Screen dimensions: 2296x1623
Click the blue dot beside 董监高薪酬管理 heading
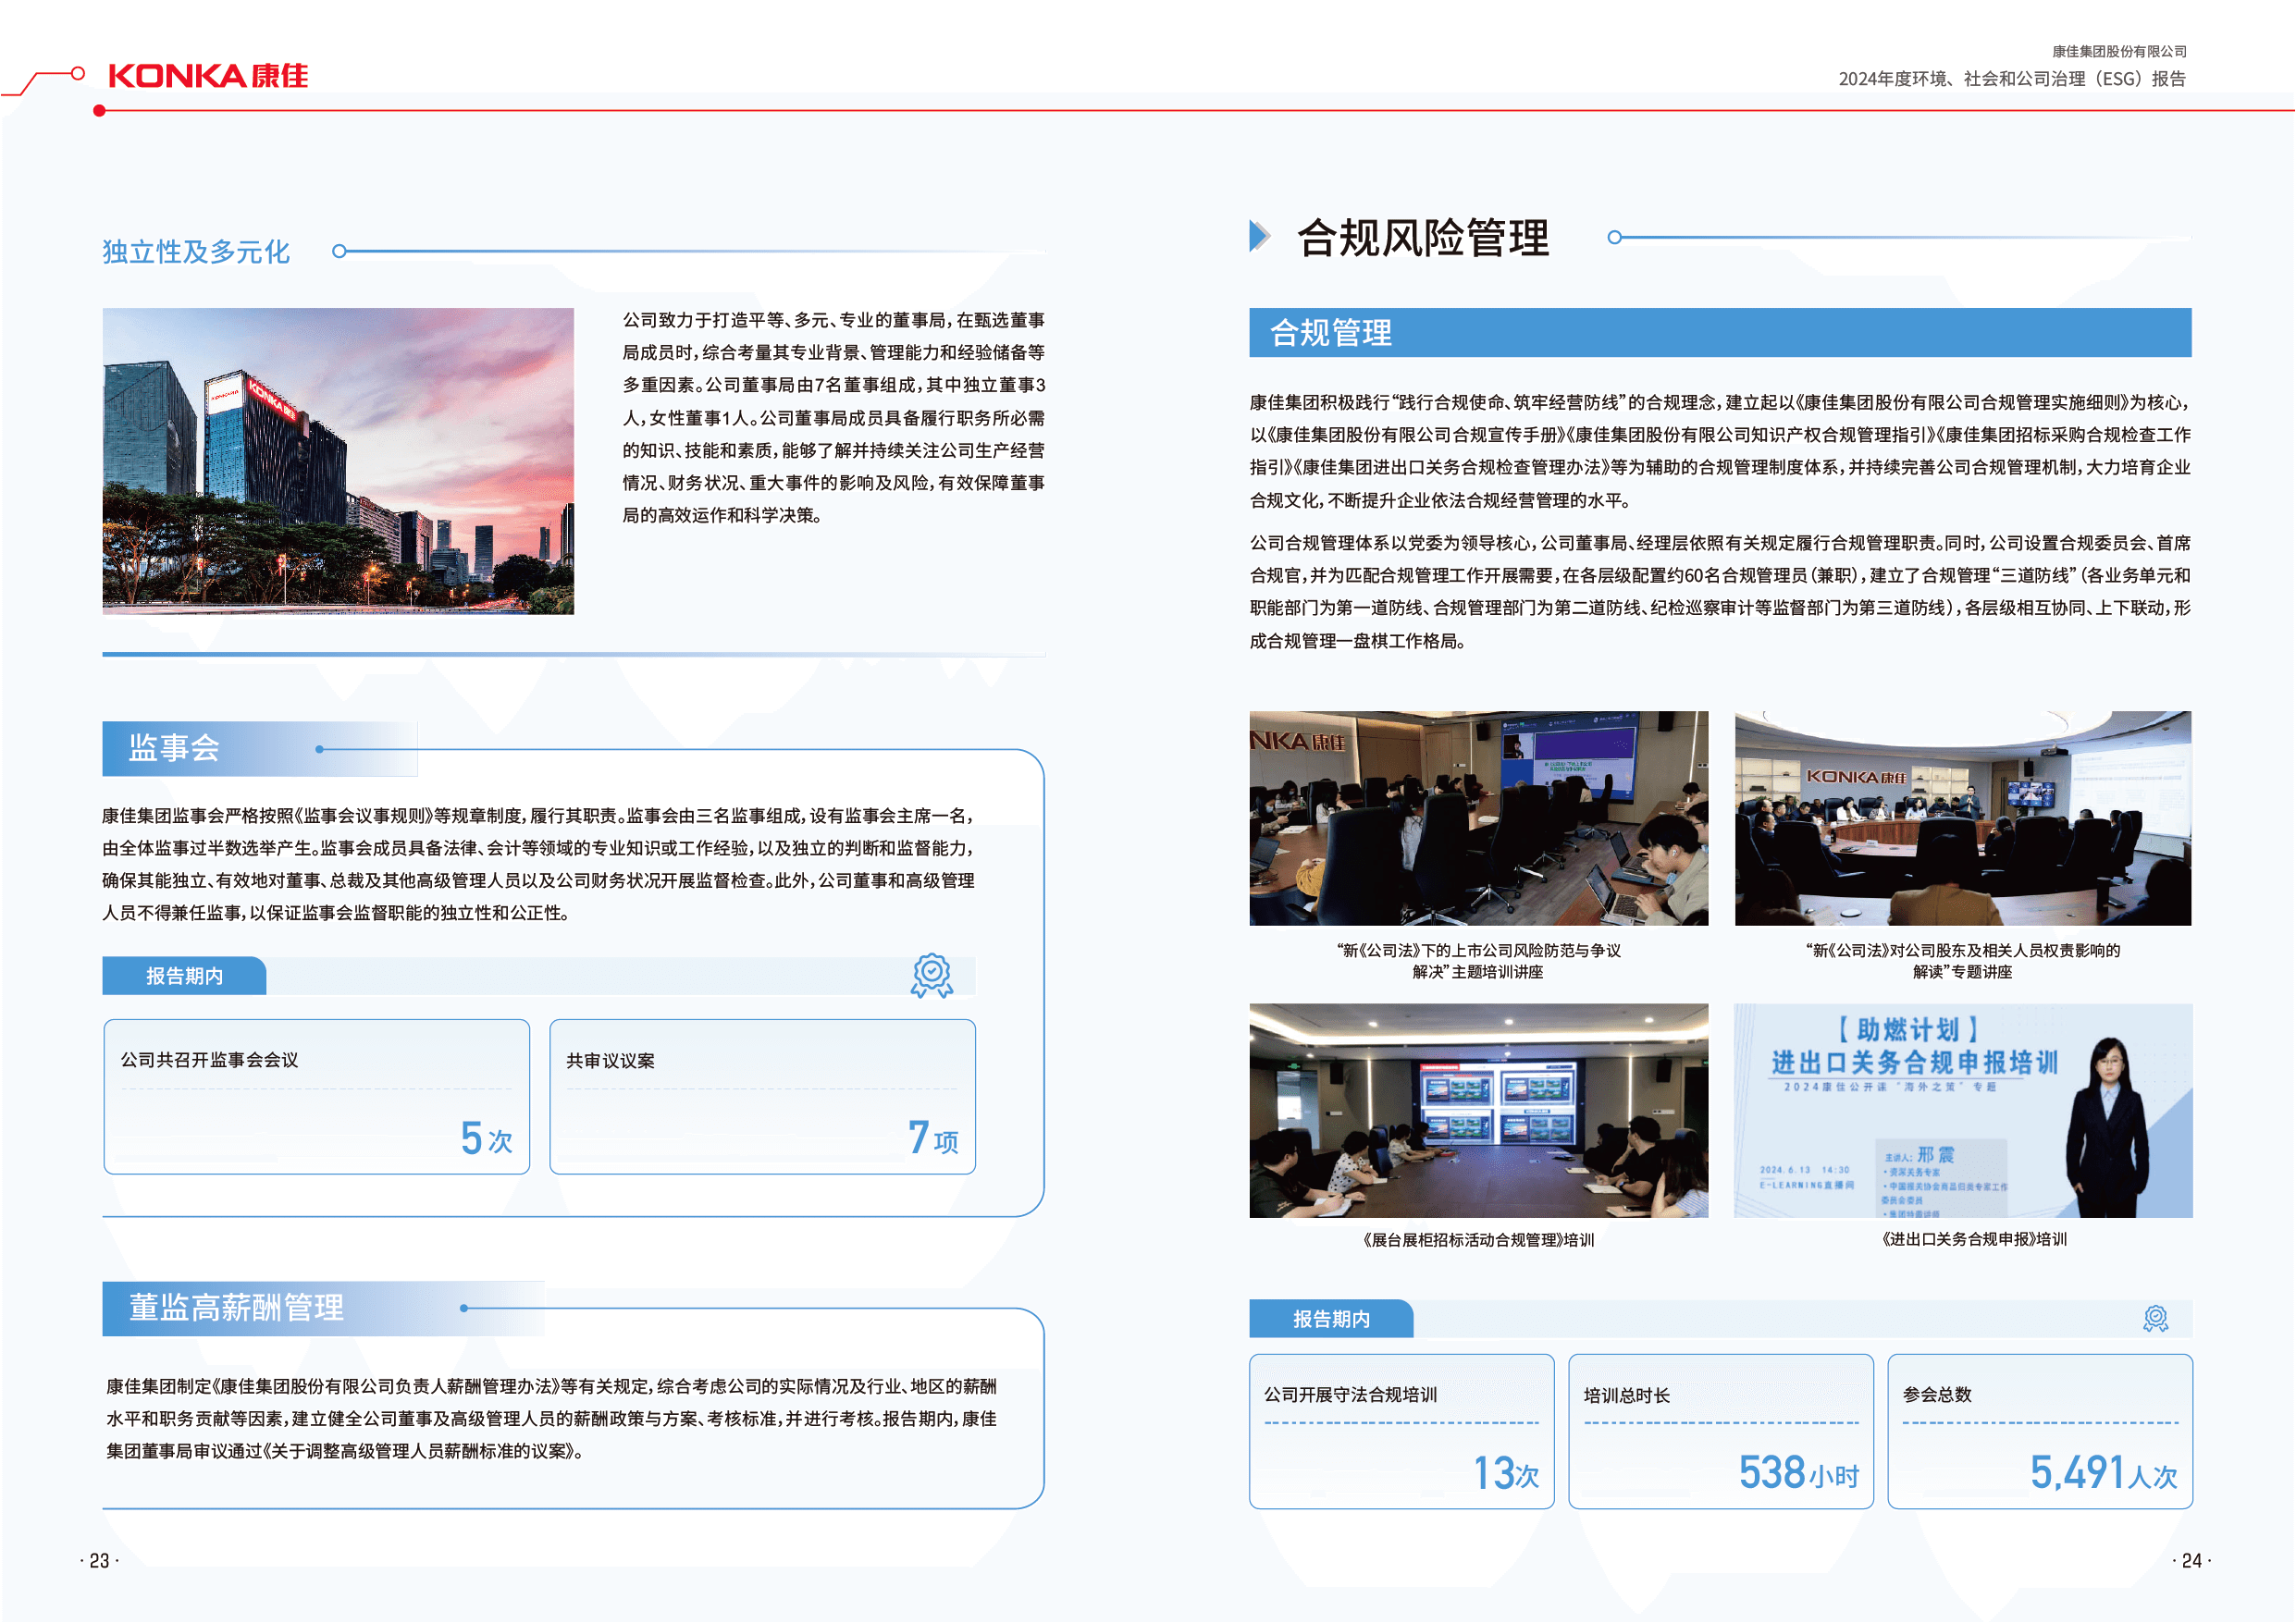point(463,1308)
